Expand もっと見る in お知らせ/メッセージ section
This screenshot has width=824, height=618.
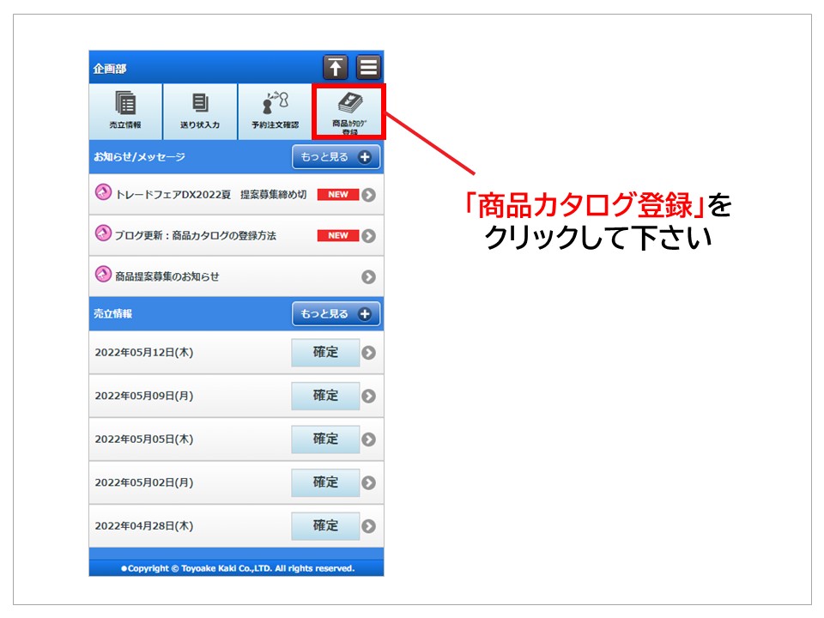point(336,157)
